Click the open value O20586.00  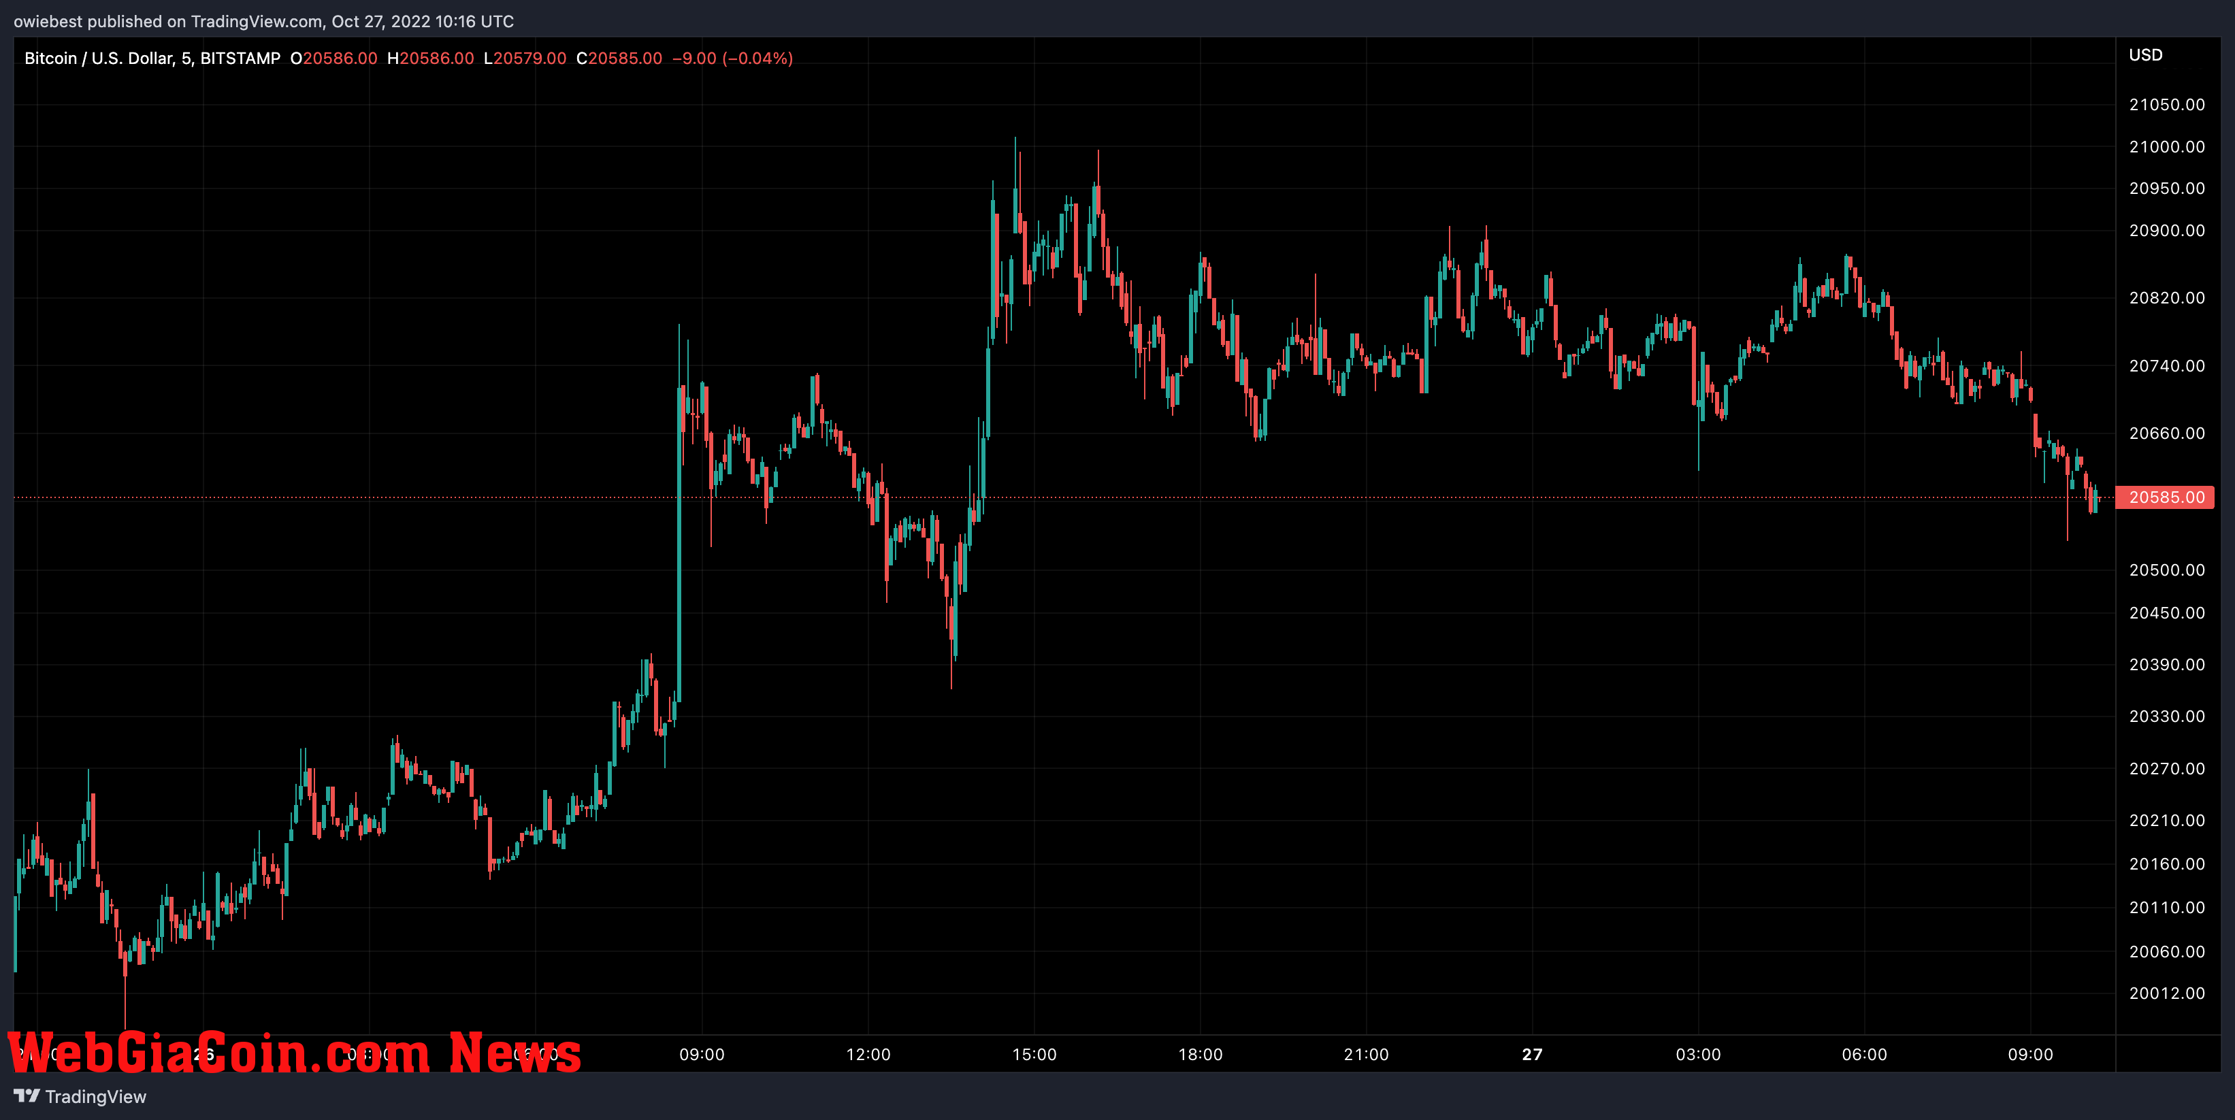(334, 58)
